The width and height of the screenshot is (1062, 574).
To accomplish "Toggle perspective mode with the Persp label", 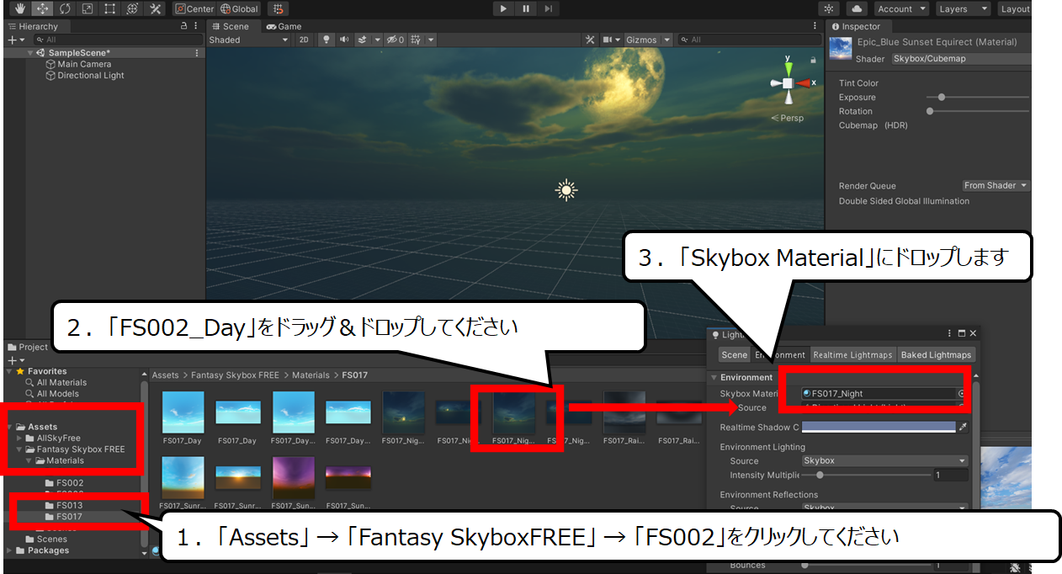I will (x=788, y=118).
